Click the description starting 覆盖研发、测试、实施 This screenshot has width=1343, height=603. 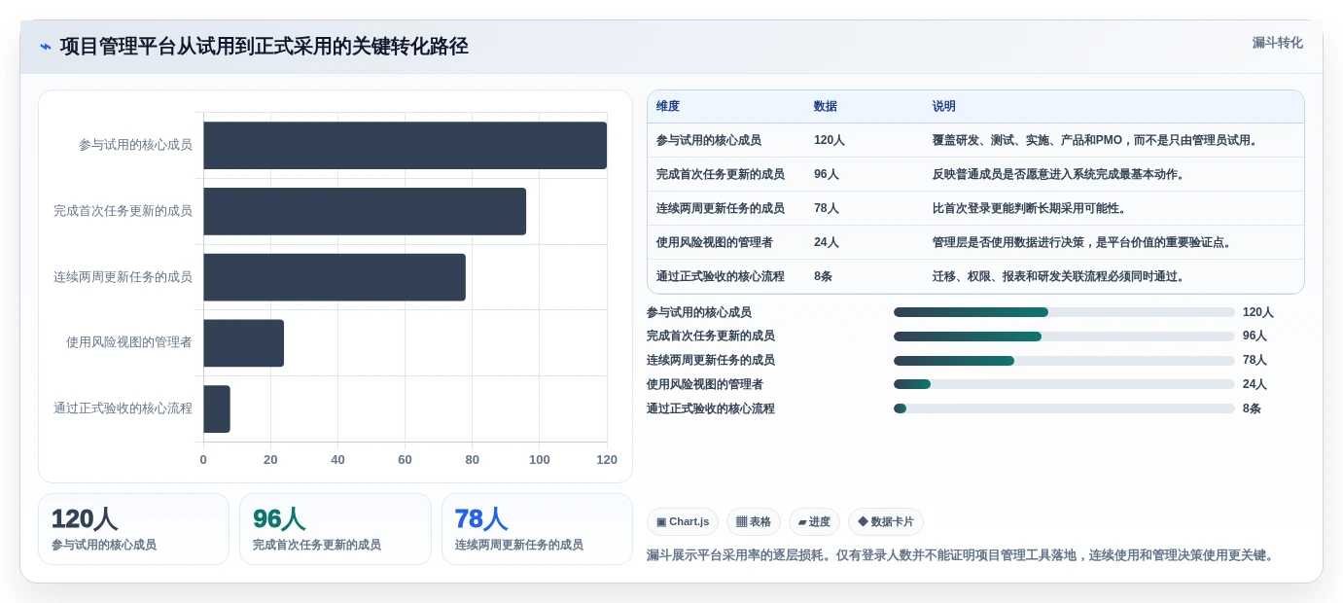[1097, 140]
